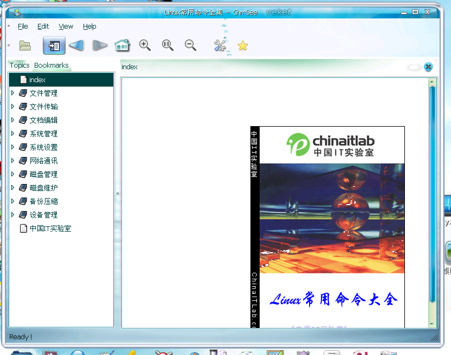Click the Linux常用命令大全 title graphic
The height and width of the screenshot is (355, 451).
coord(333,299)
